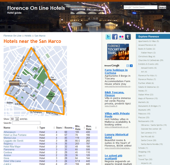
Task: Open Athenaeum hotel link
Action: 10,132
